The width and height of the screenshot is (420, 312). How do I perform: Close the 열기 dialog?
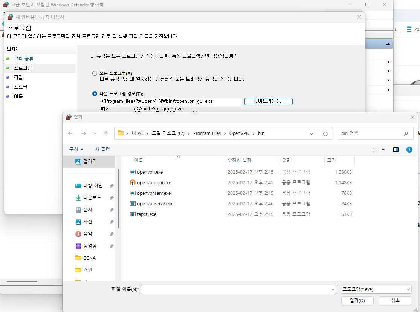[x=412, y=117]
